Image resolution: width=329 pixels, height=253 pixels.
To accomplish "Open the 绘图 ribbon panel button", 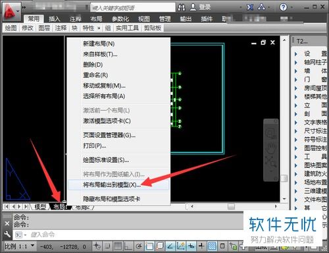I will (x=11, y=28).
